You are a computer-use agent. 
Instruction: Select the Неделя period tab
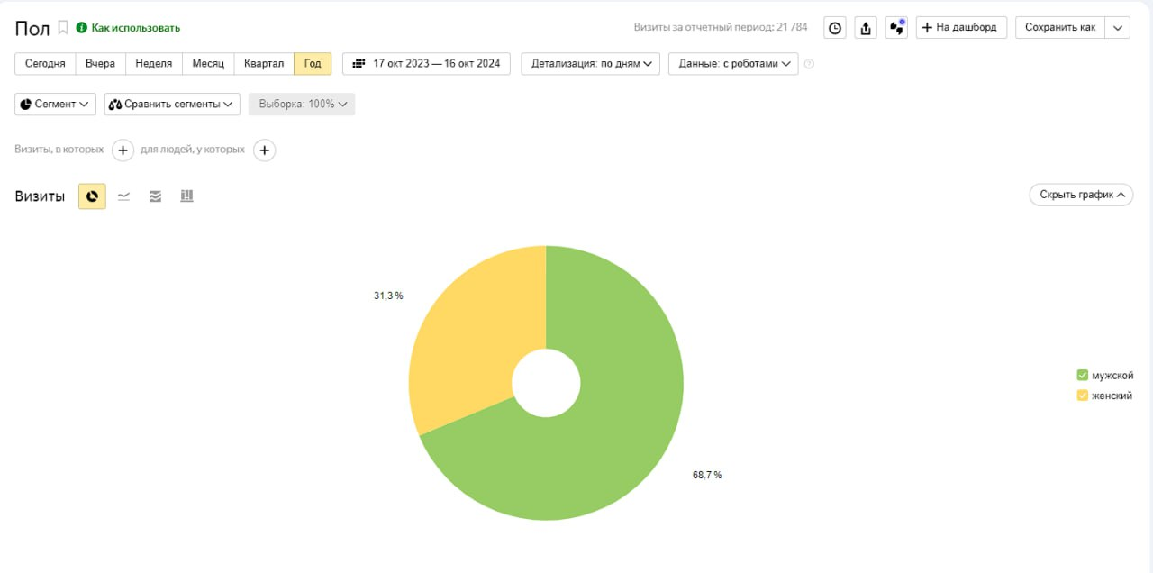tap(154, 64)
